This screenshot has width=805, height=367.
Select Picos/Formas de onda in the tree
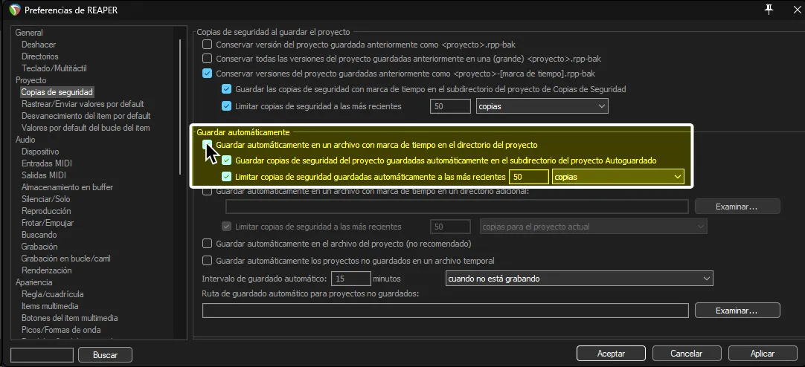click(61, 330)
